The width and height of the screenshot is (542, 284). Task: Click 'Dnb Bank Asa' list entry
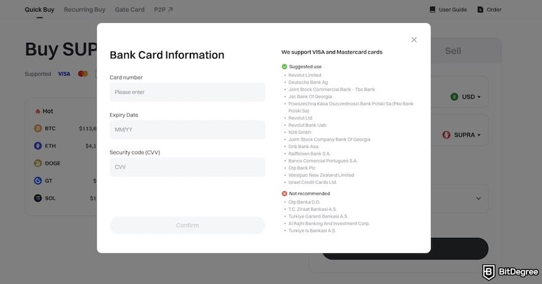(303, 146)
